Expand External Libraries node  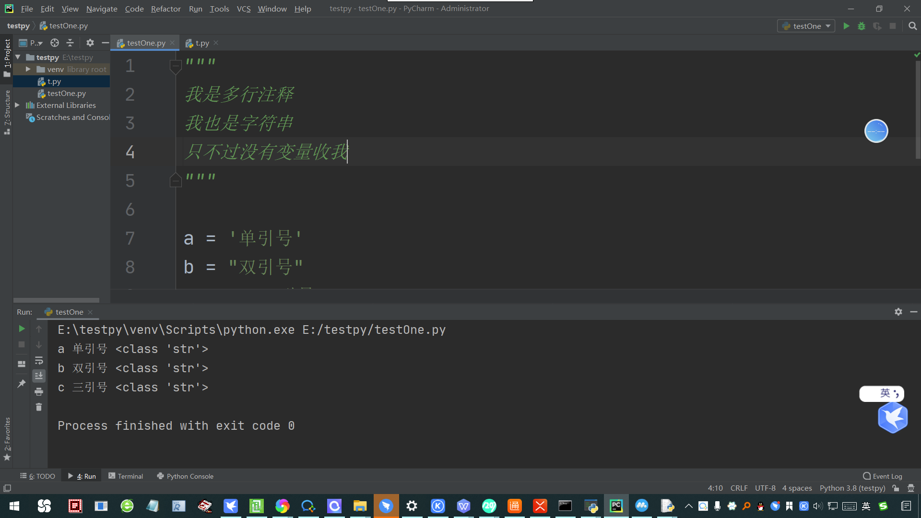click(17, 105)
